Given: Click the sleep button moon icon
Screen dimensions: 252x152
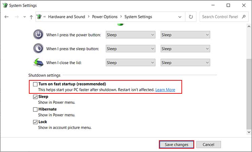Looking at the screenshot, I should 38,49.
